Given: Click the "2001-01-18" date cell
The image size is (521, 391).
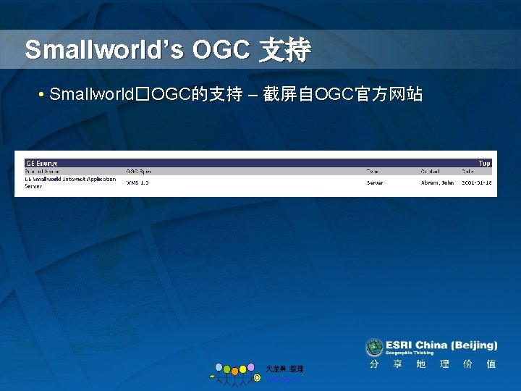Looking at the screenshot, I should pyautogui.click(x=477, y=182).
